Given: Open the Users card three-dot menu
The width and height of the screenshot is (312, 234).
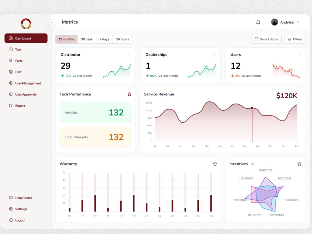Looking at the screenshot, I should point(299,54).
